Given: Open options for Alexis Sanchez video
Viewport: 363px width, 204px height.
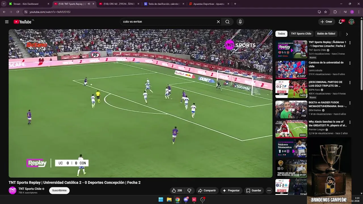Looking at the screenshot, I should click(x=350, y=122).
